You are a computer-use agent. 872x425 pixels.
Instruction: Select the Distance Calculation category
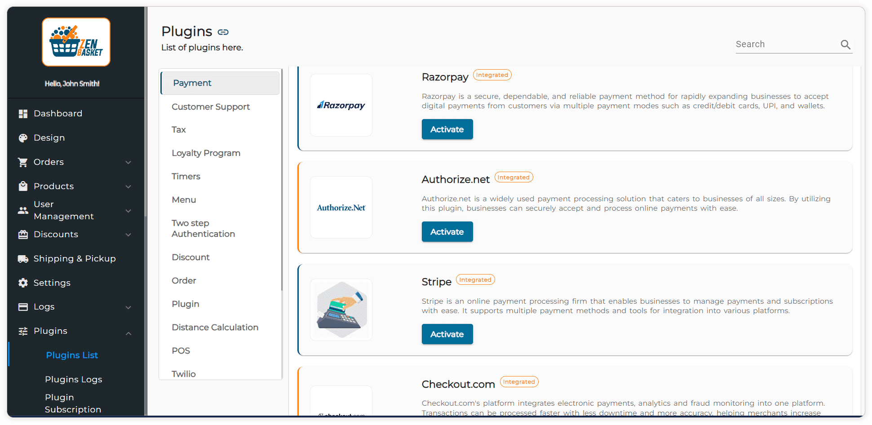pyautogui.click(x=215, y=328)
